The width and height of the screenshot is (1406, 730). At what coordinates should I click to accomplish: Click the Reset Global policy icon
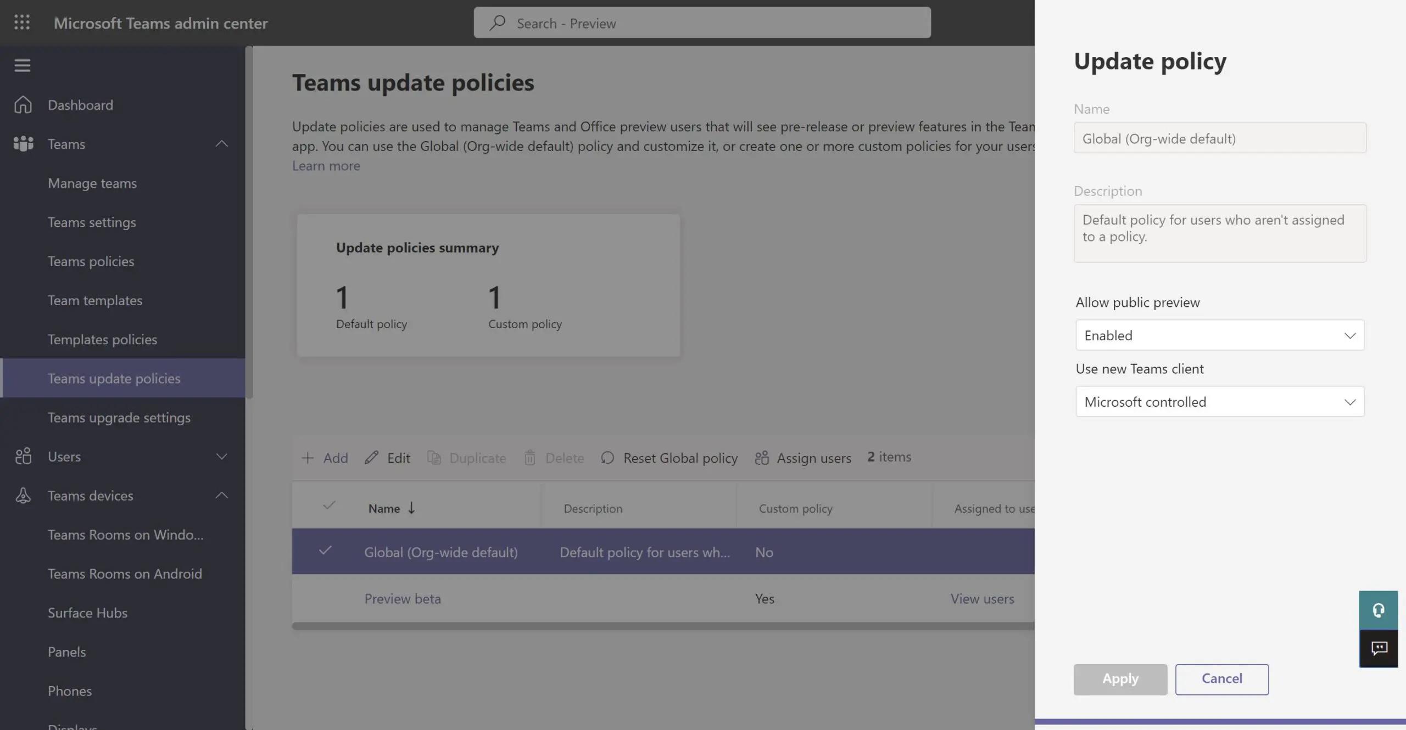pos(607,457)
